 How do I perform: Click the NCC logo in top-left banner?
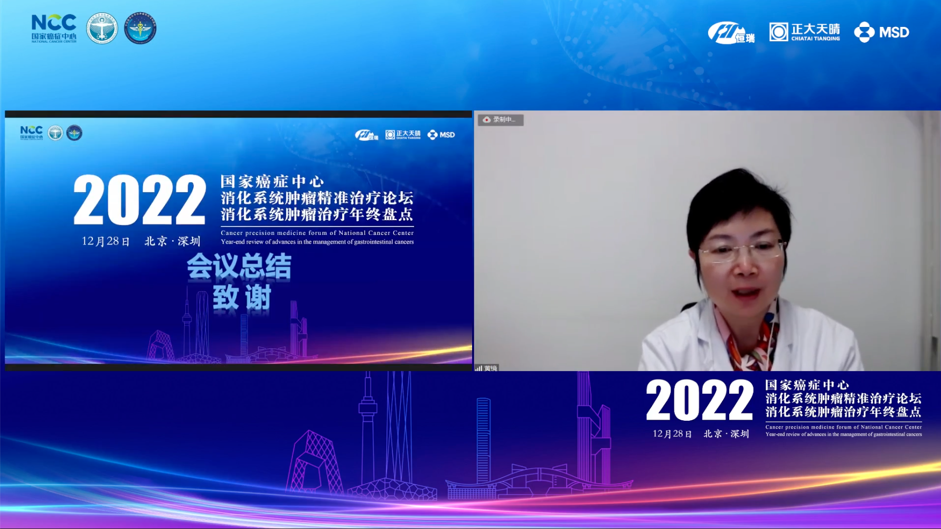coord(54,29)
